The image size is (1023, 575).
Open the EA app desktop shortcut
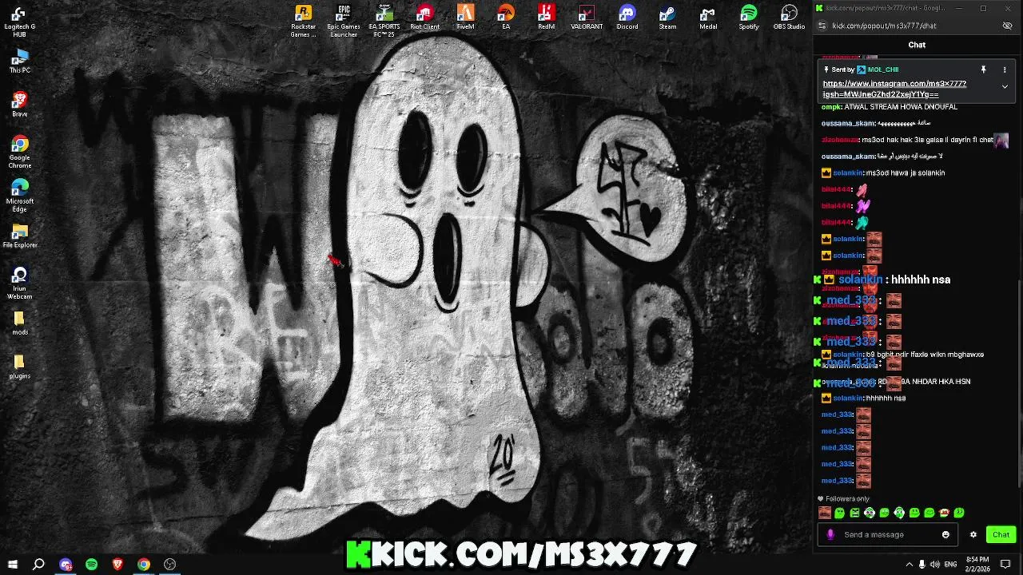pyautogui.click(x=506, y=18)
